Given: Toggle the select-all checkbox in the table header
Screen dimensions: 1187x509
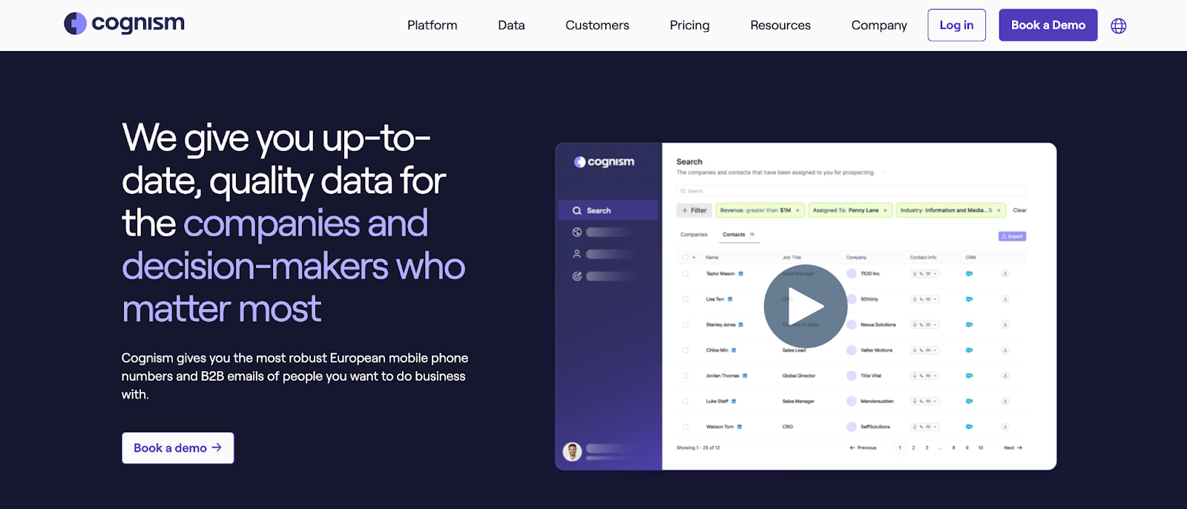Looking at the screenshot, I should coord(685,258).
